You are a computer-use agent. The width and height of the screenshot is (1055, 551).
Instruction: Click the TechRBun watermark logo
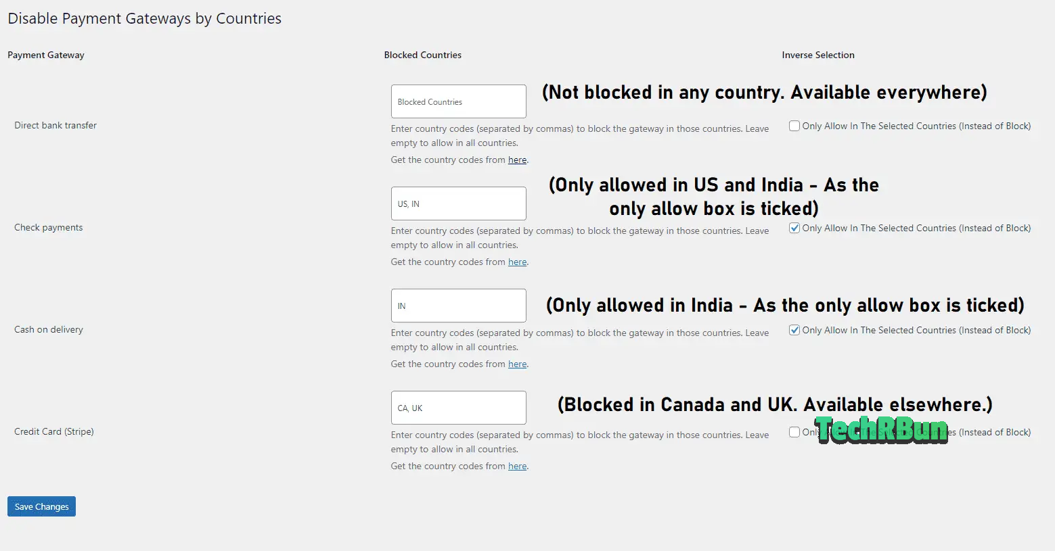click(x=881, y=429)
